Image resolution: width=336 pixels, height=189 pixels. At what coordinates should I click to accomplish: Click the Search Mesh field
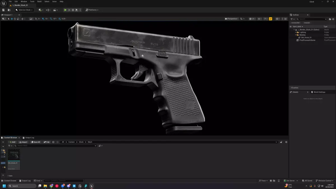[56, 146]
